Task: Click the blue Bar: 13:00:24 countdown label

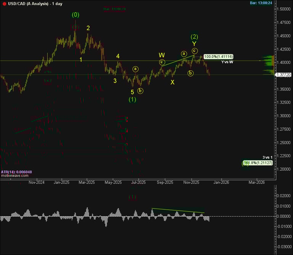Action: click(261, 3)
